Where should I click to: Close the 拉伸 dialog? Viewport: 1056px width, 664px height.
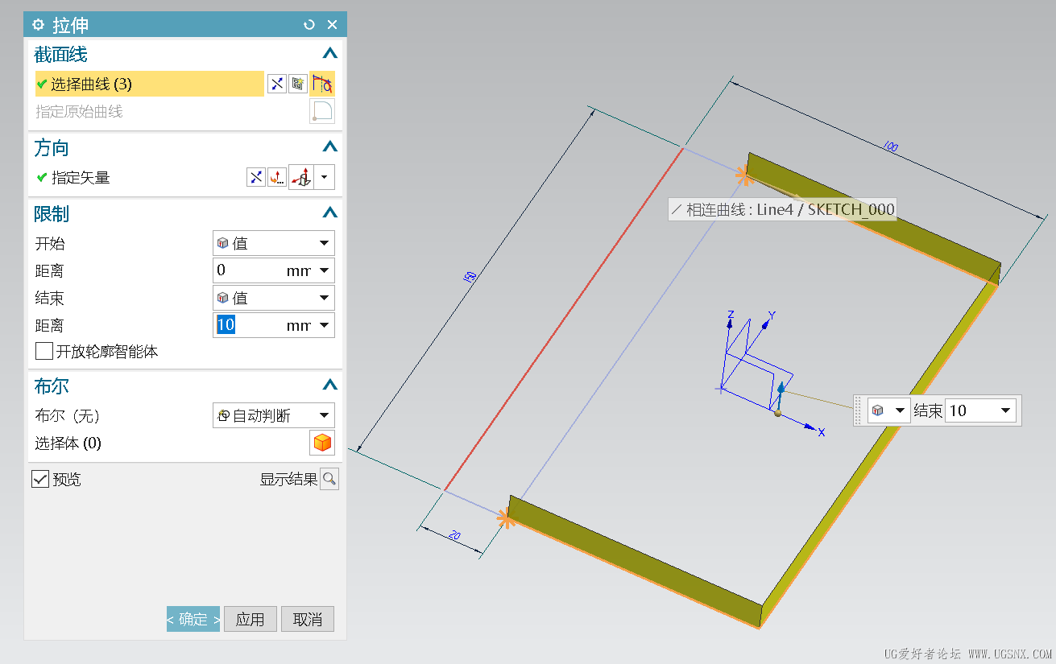332,25
